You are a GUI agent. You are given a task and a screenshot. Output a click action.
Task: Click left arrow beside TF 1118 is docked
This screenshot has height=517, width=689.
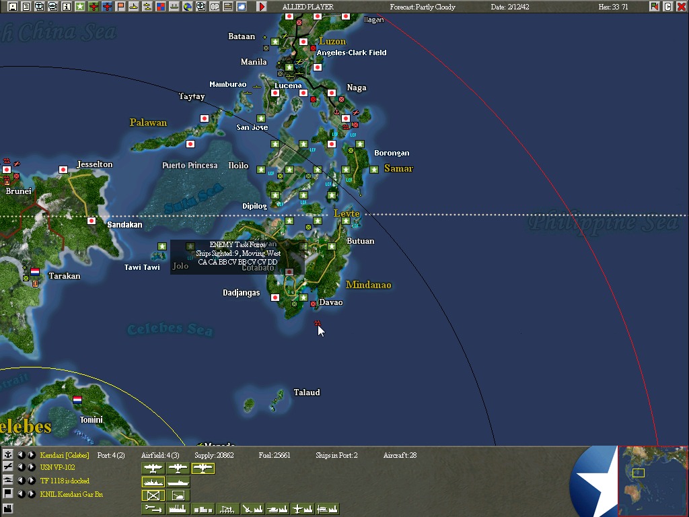21,481
